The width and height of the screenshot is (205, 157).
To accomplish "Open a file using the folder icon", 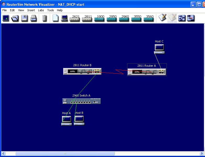I will (x=15, y=18).
